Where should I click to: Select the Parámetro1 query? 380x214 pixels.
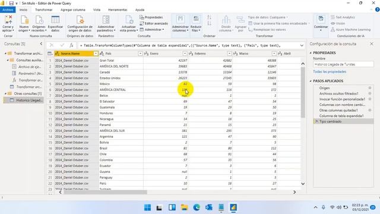pos(27,73)
